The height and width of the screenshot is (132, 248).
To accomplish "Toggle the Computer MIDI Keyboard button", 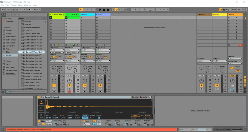I will click(x=224, y=10).
